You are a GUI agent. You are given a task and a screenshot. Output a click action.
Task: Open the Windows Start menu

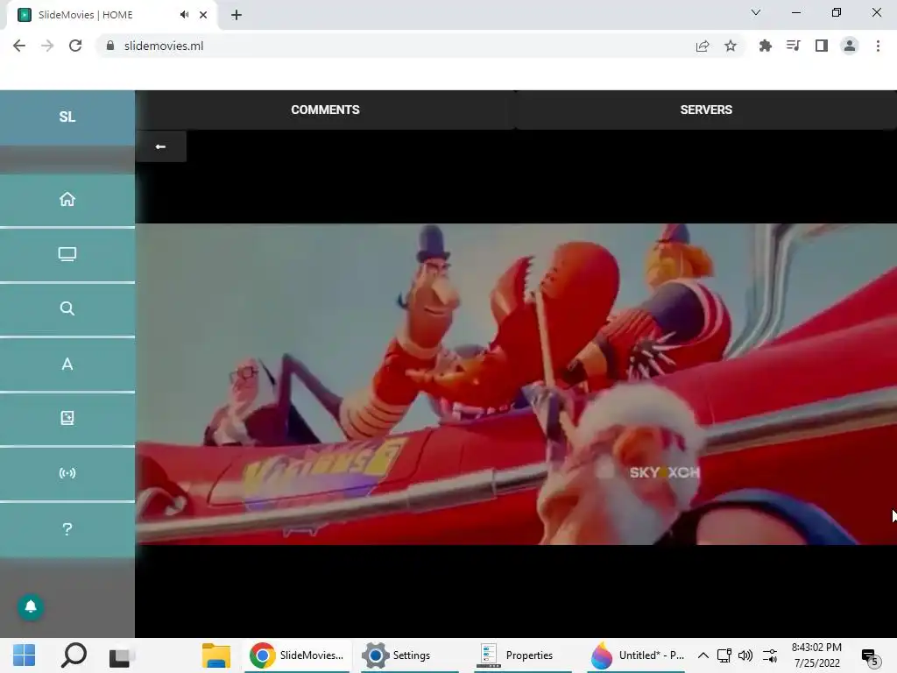[x=24, y=655]
